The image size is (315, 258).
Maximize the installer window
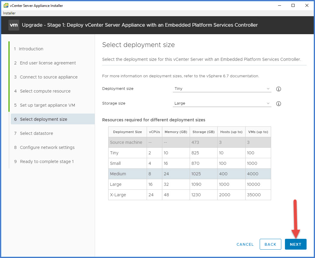pos(293,5)
